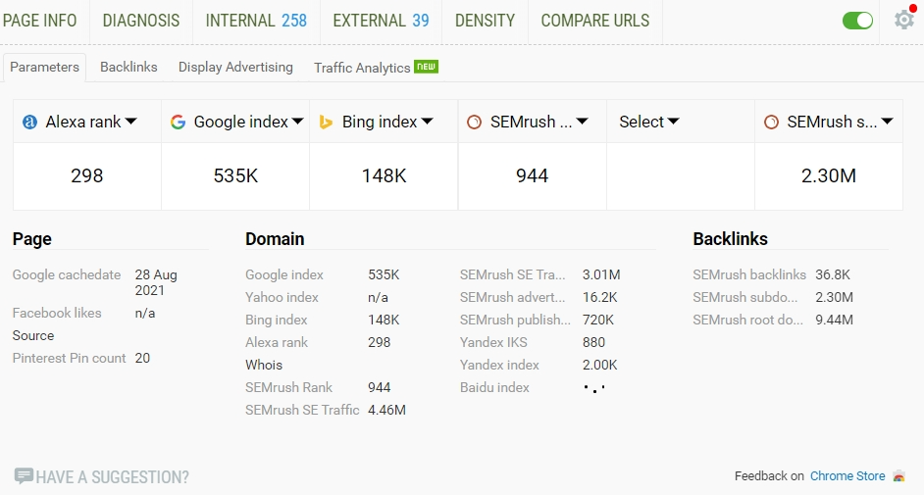Click the Google cachedate label
924x495 pixels.
pyautogui.click(x=67, y=274)
